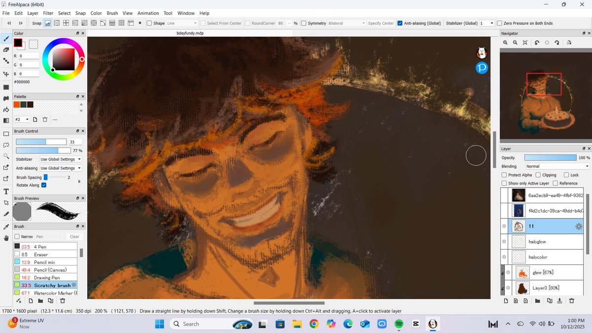
Task: Add a new palette color icon
Action: (x=36, y=119)
